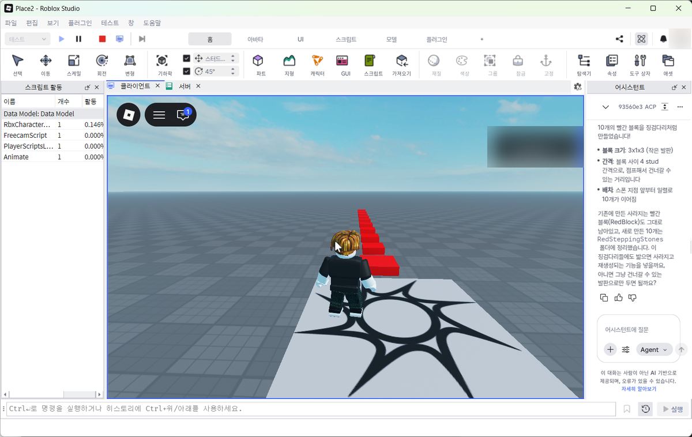Open the 지형 (Terrain) editor
The width and height of the screenshot is (692, 437).
coord(289,65)
